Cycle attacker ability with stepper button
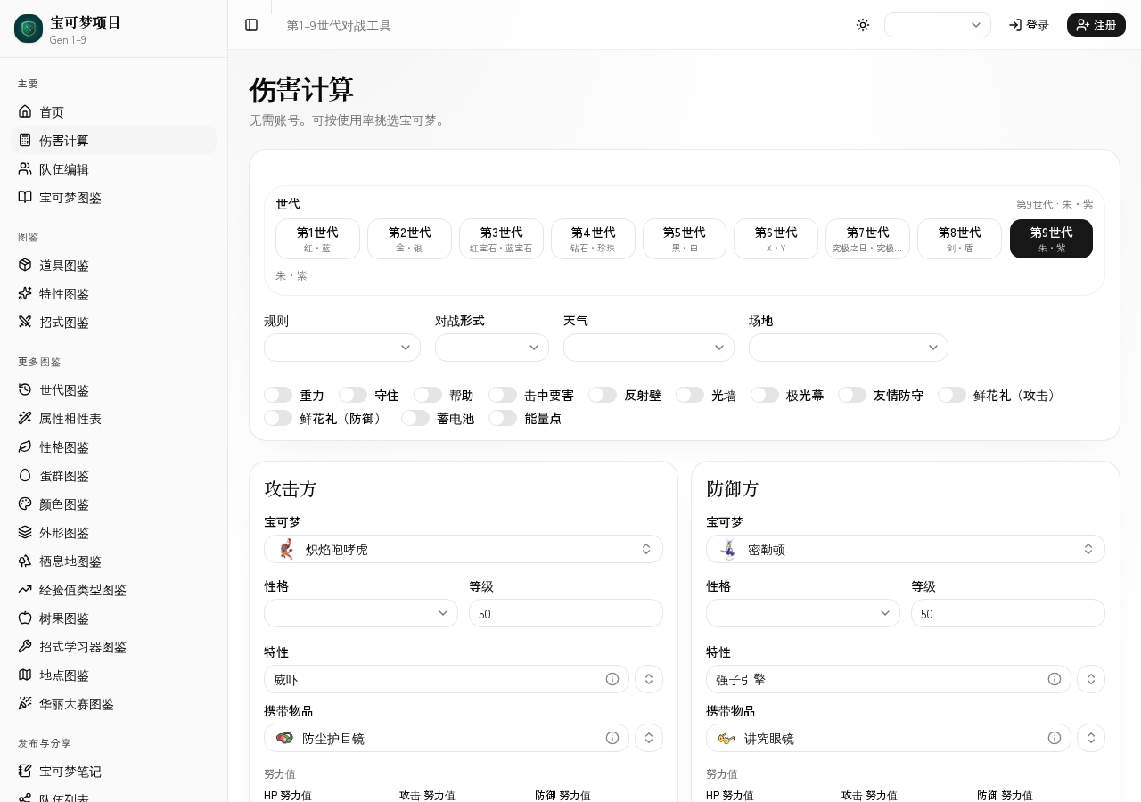This screenshot has width=1141, height=802. coord(649,679)
